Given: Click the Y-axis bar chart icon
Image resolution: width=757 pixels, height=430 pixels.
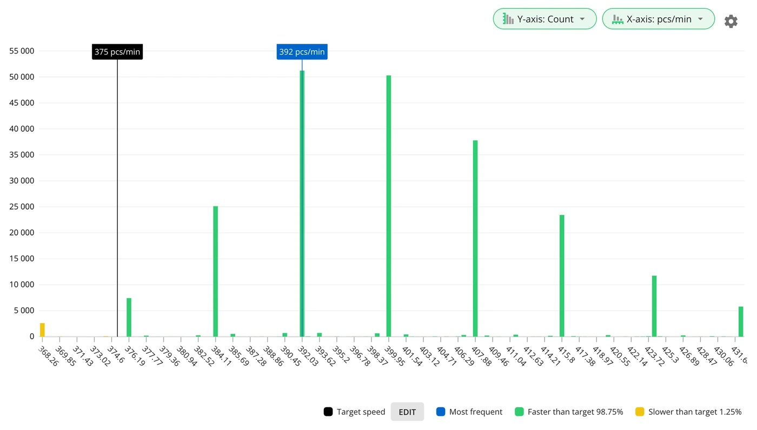Looking at the screenshot, I should [508, 19].
